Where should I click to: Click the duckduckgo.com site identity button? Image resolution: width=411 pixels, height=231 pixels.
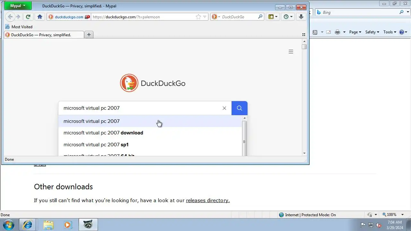(69, 17)
